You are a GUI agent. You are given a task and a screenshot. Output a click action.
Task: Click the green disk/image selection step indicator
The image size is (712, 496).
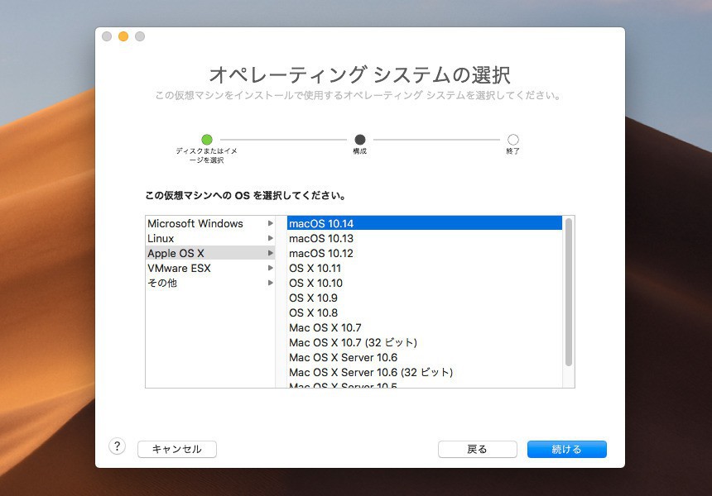click(207, 140)
